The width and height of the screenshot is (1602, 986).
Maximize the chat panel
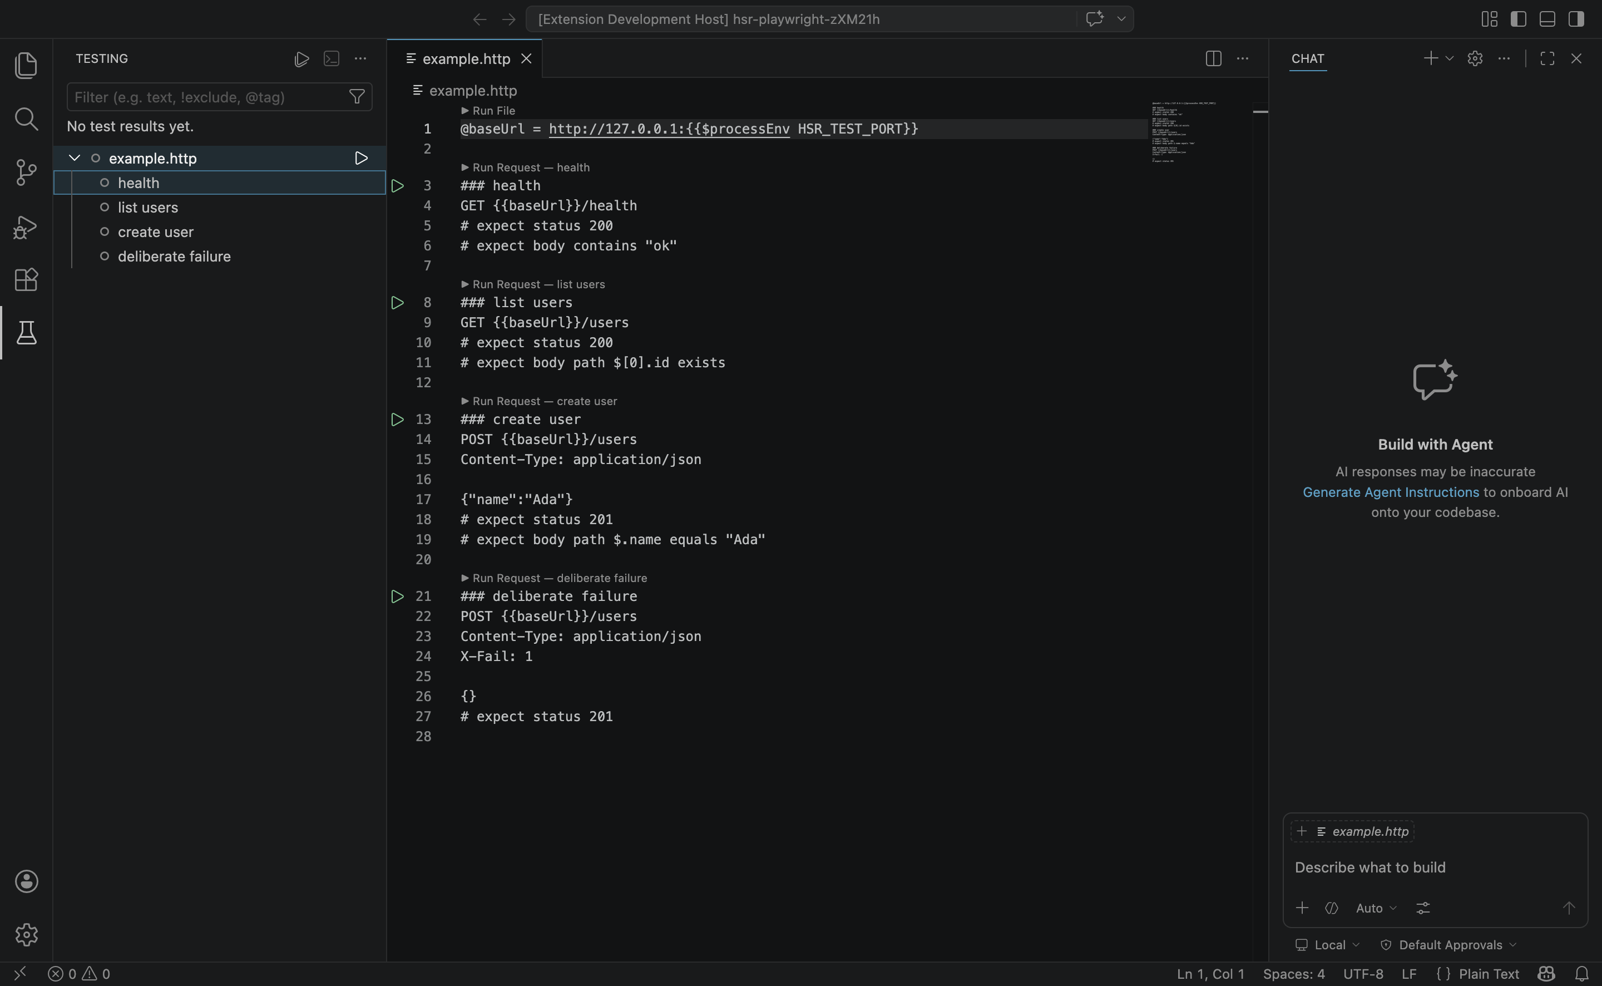click(1547, 58)
